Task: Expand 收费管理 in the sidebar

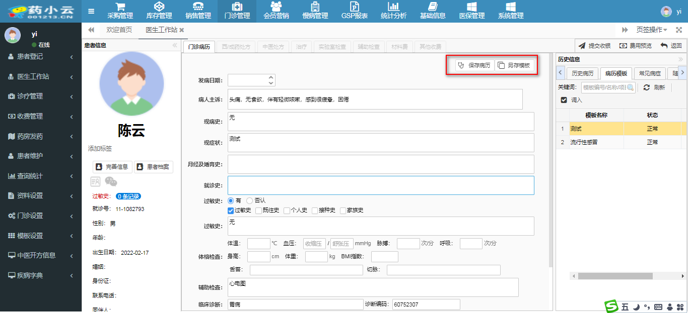Action: pyautogui.click(x=40, y=116)
